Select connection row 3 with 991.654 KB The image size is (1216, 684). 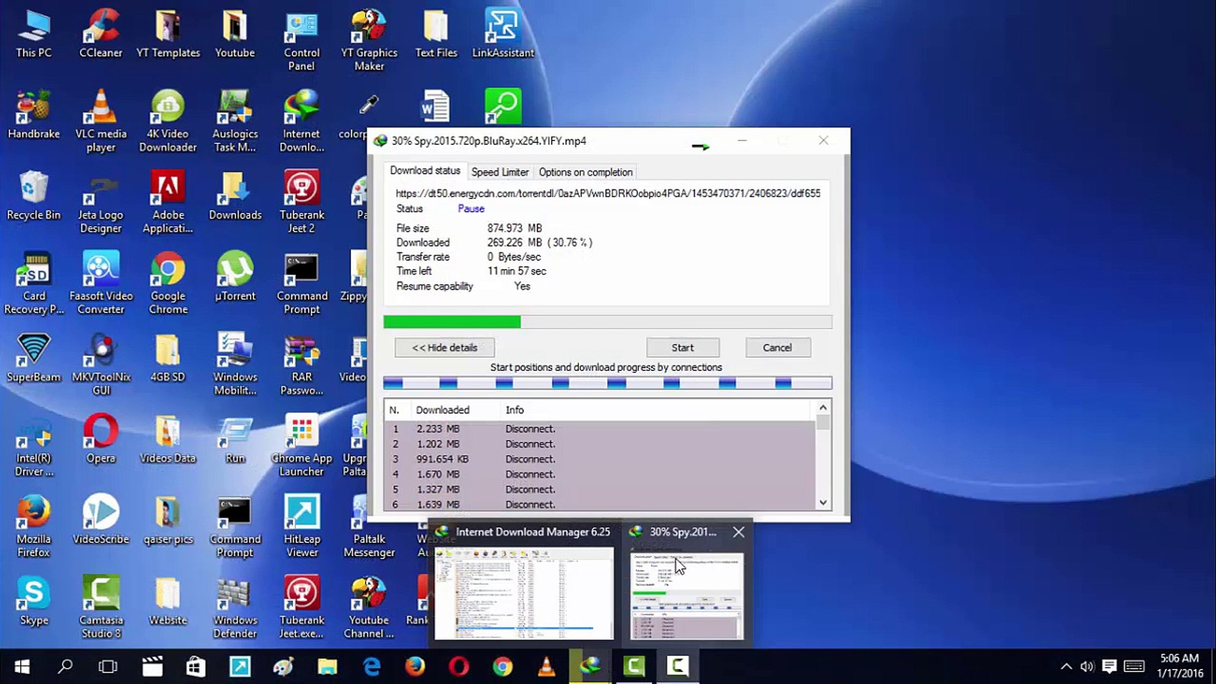[x=599, y=459]
